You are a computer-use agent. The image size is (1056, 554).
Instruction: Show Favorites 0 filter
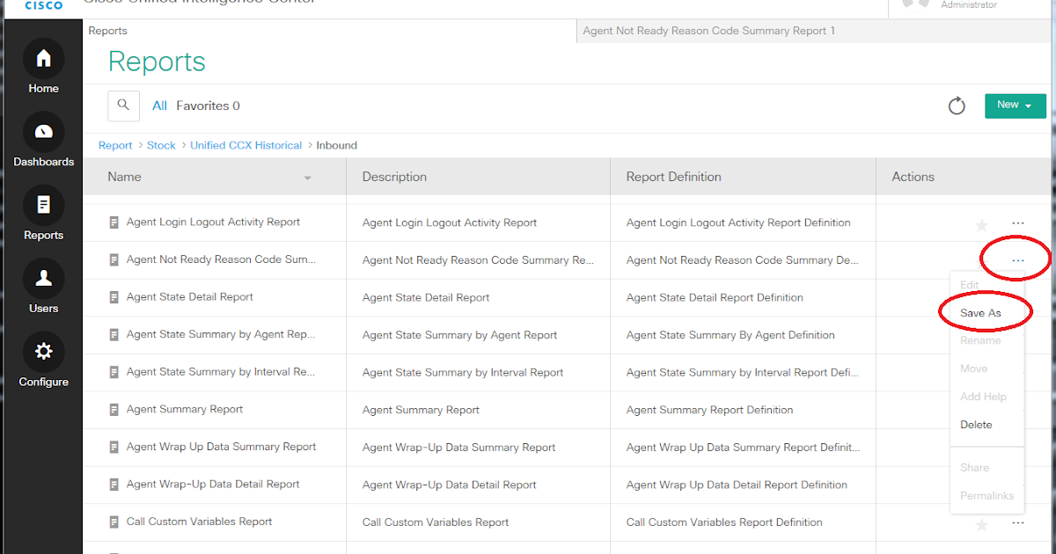208,106
